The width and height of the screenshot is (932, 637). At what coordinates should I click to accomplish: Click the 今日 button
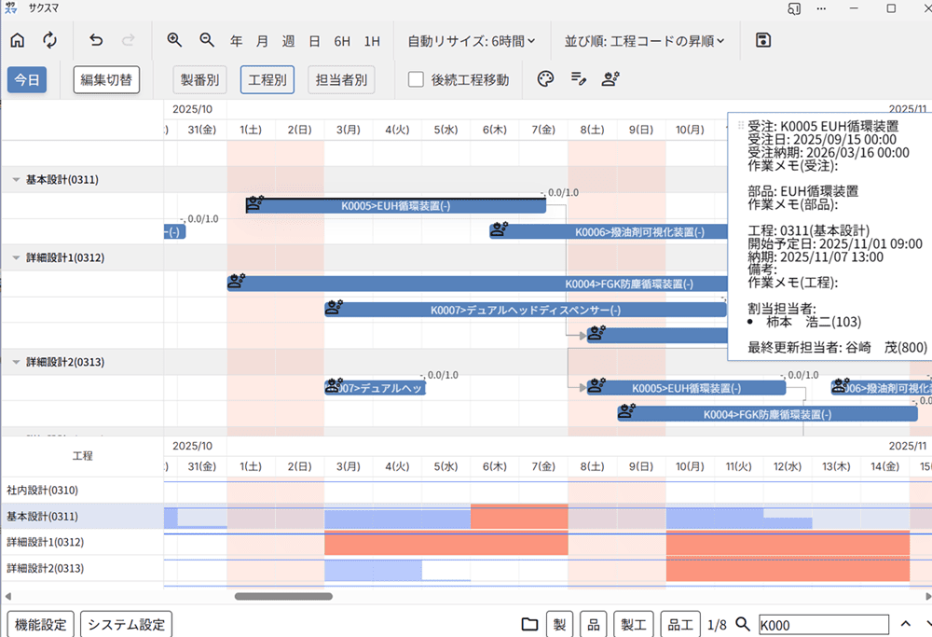[x=27, y=80]
